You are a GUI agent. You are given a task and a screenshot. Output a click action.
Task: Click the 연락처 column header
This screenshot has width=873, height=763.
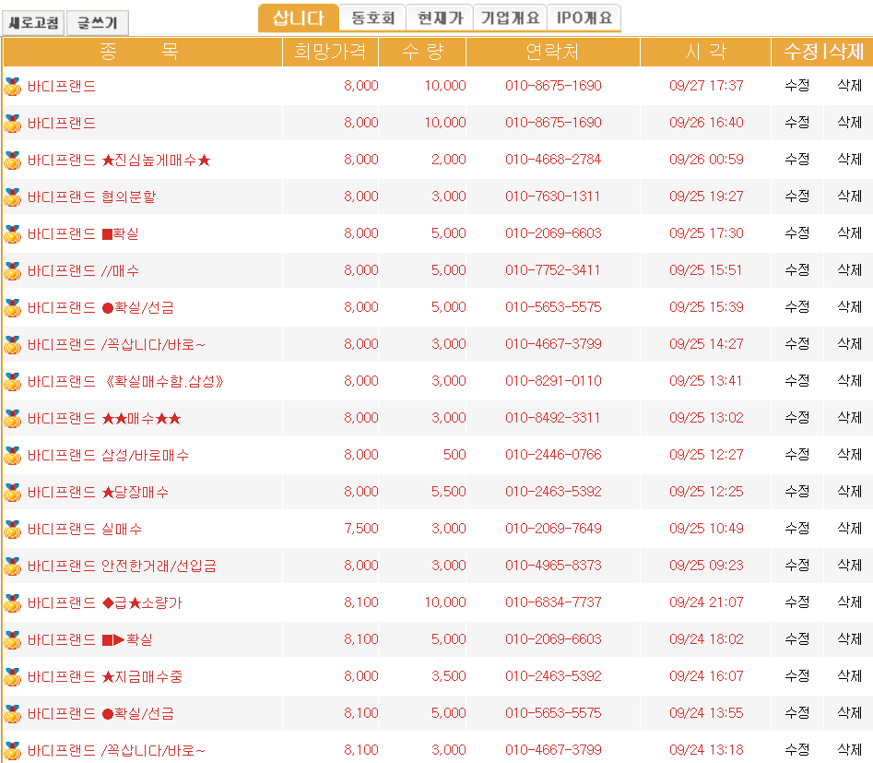[x=553, y=52]
